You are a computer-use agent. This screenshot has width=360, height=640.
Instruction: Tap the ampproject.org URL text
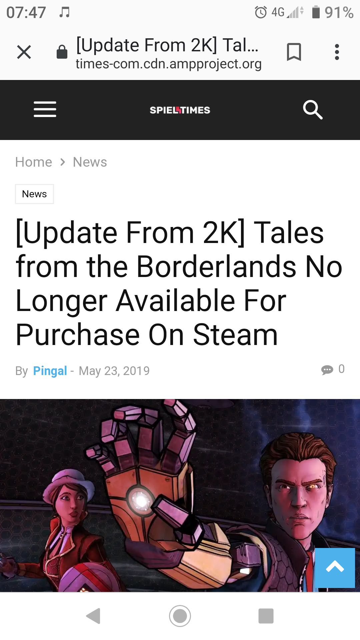tap(169, 64)
